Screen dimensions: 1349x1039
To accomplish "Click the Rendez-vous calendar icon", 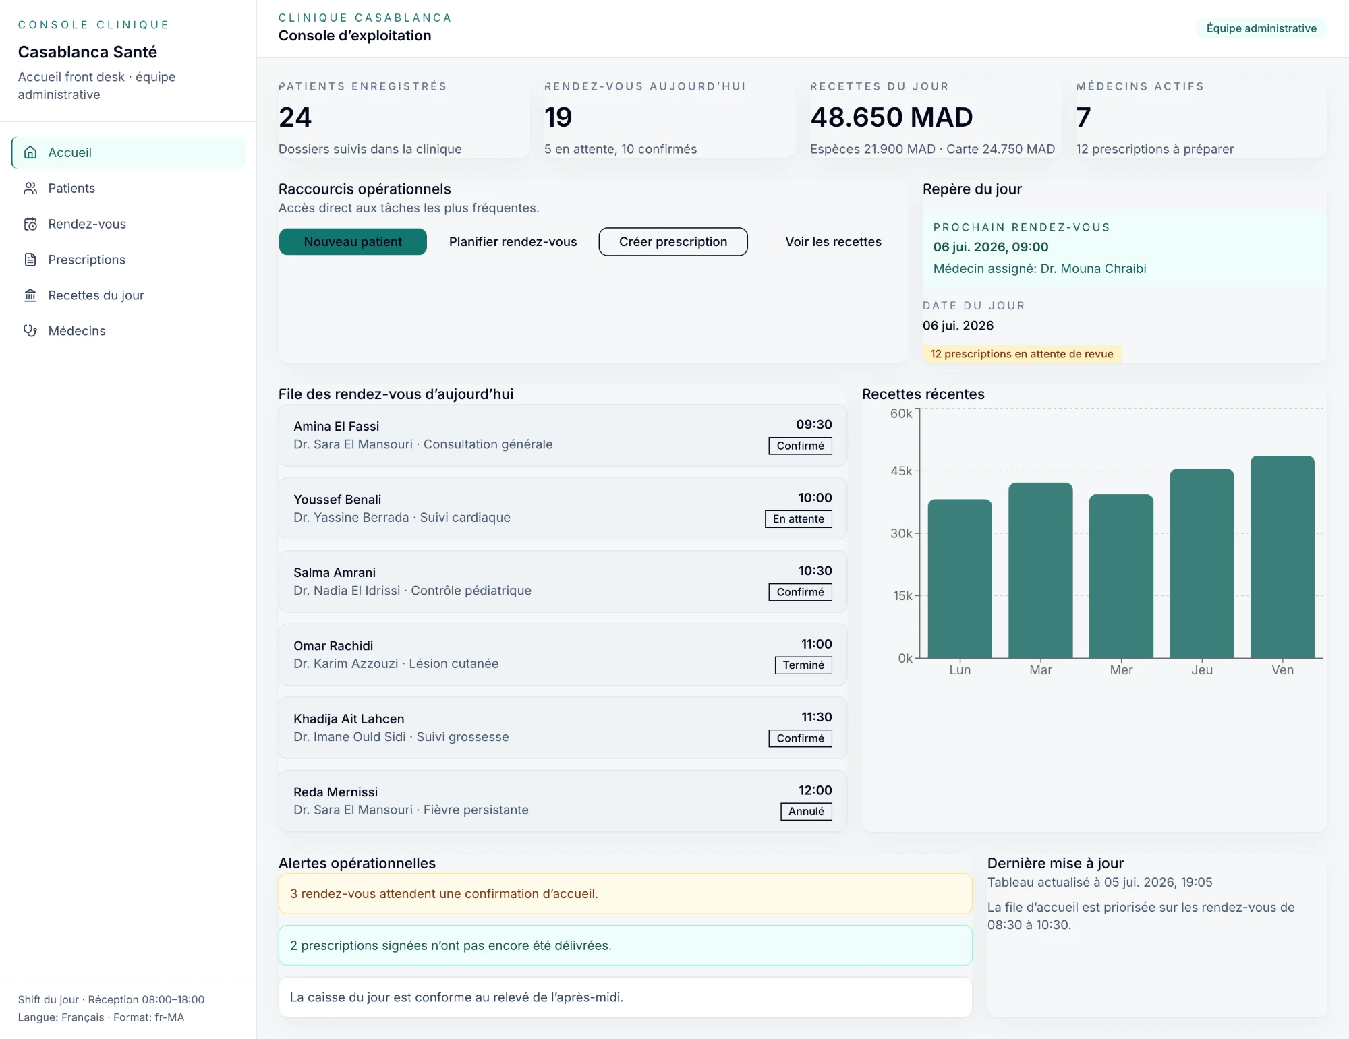I will click(x=30, y=224).
